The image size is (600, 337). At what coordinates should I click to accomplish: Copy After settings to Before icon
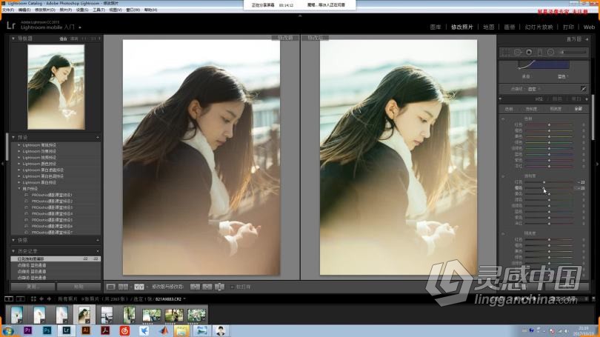(x=207, y=287)
